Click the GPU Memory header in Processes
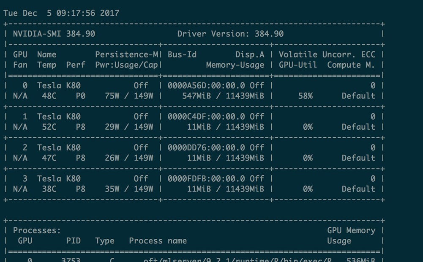Screen dimensions: 423x262 click(x=351, y=231)
